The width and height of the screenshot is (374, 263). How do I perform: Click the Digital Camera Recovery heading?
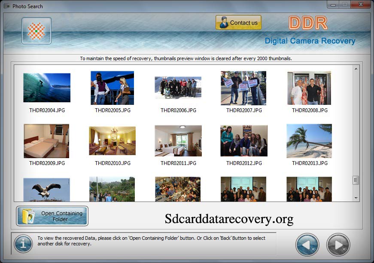coord(310,41)
